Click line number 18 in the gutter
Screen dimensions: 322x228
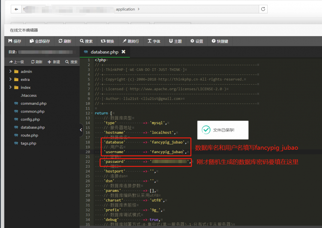pyautogui.click(x=88, y=142)
